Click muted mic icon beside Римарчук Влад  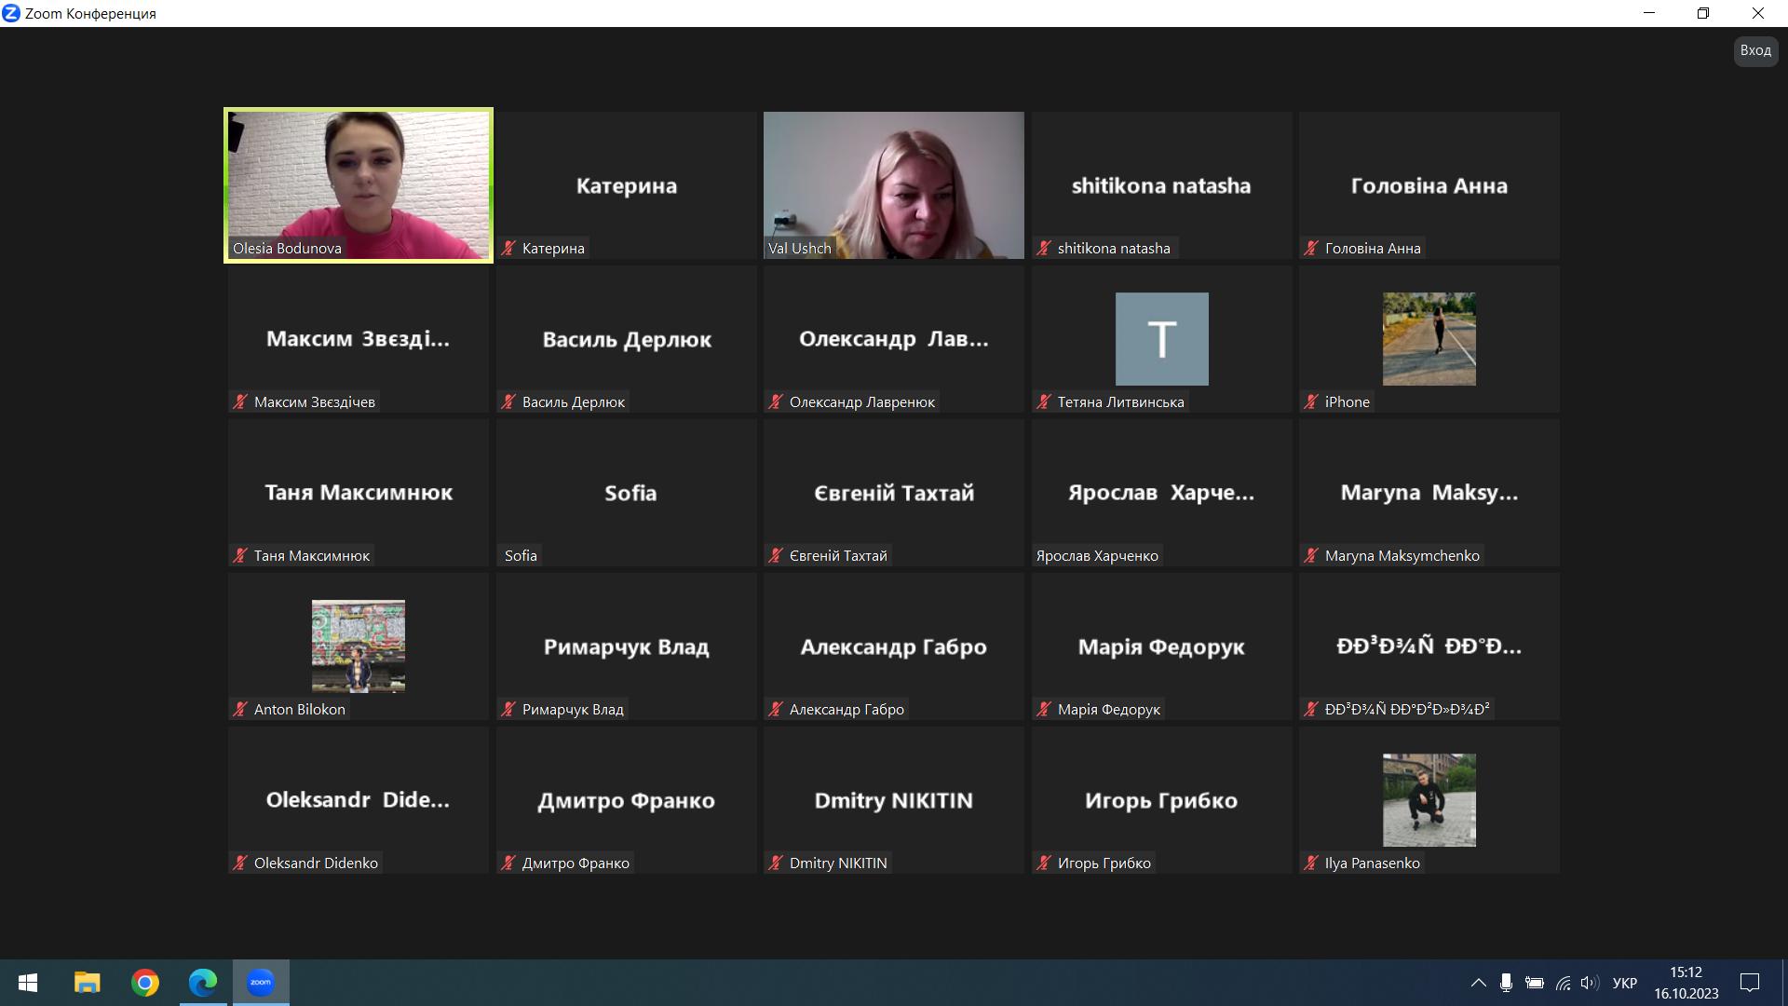[508, 709]
